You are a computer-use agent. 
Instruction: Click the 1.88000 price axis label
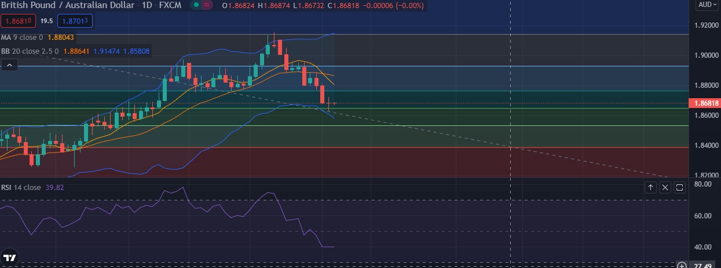(x=705, y=85)
